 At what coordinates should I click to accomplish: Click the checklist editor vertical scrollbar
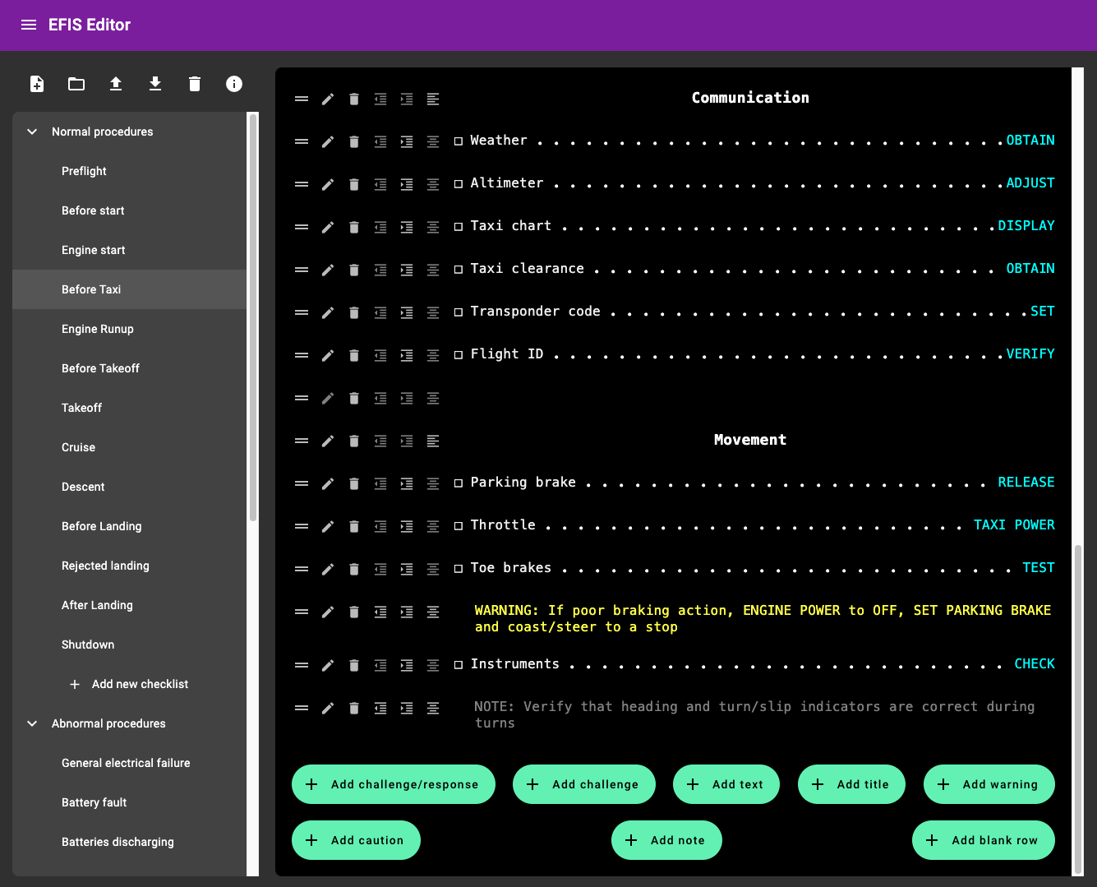pos(1078,708)
